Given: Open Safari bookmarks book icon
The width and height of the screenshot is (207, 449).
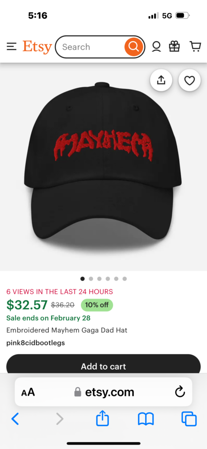Looking at the screenshot, I should click(x=146, y=419).
